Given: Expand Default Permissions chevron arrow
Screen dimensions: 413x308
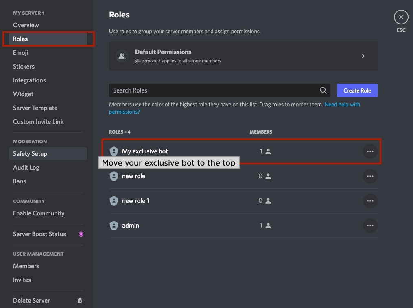Looking at the screenshot, I should click(363, 56).
